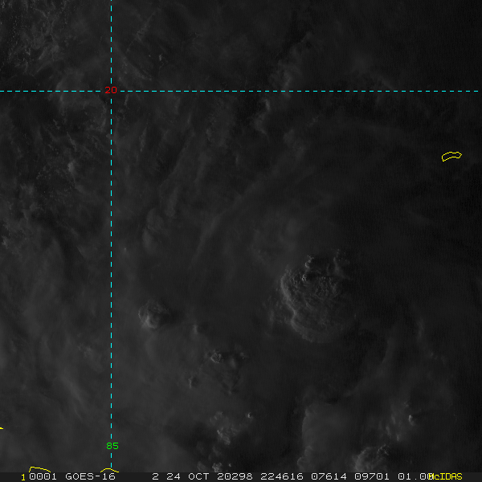Click the value 07614 in footer
This screenshot has height=482, width=482.
click(329, 476)
